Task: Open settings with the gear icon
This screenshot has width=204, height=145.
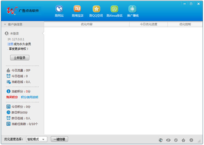Action: pos(176,140)
